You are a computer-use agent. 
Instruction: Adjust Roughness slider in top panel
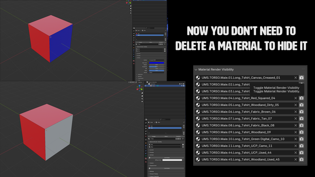tap(156, 67)
